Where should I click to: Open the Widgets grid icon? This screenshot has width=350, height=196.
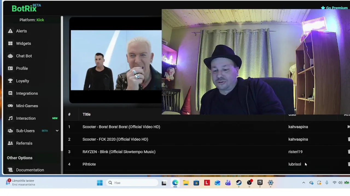10,44
